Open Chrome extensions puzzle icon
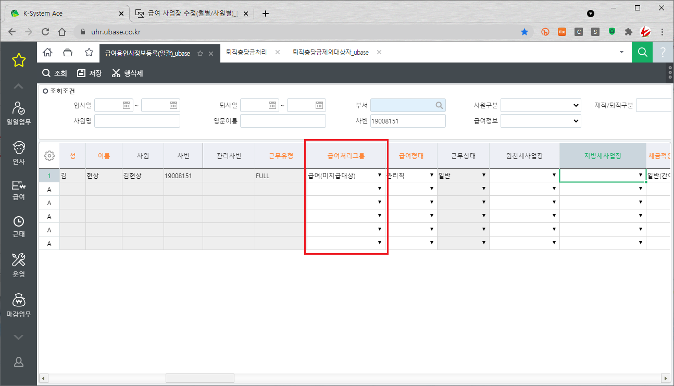This screenshot has width=674, height=386. (x=628, y=32)
